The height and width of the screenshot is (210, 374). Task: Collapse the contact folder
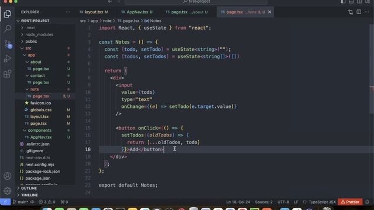(x=37, y=76)
